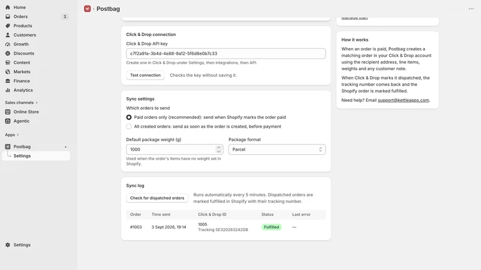Click the Discounts badge icon
This screenshot has height=270, width=481.
click(8, 53)
